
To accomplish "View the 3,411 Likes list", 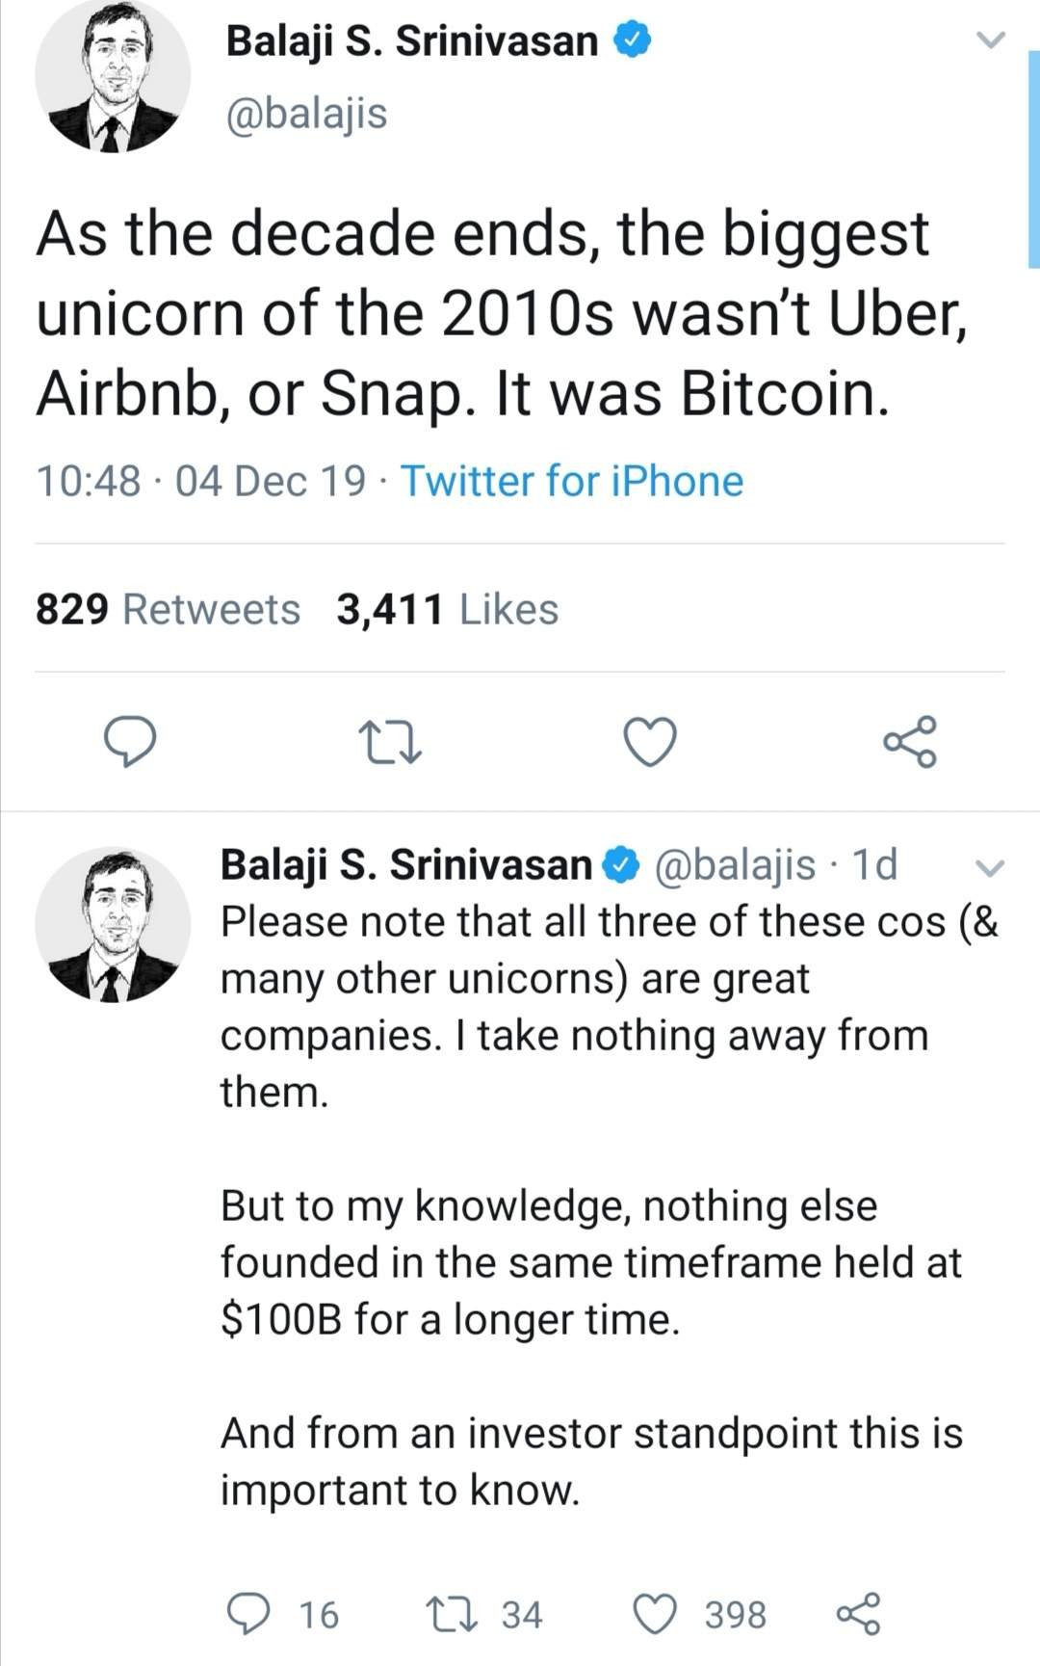I will (x=447, y=609).
